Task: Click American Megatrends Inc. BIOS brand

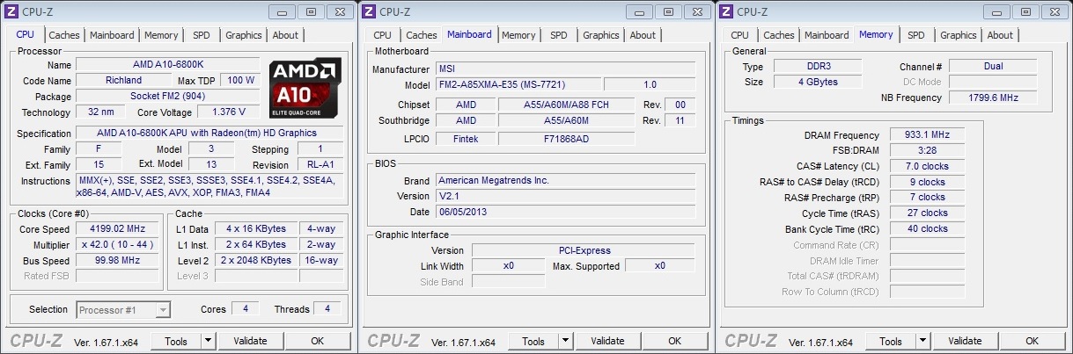Action: click(565, 180)
